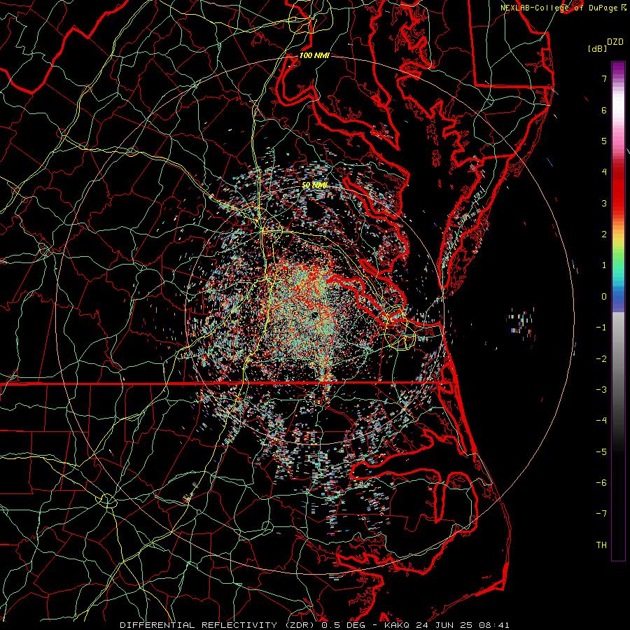Viewport: 630px width, 630px height.
Task: Click the 2 dB scale label
Action: point(604,234)
